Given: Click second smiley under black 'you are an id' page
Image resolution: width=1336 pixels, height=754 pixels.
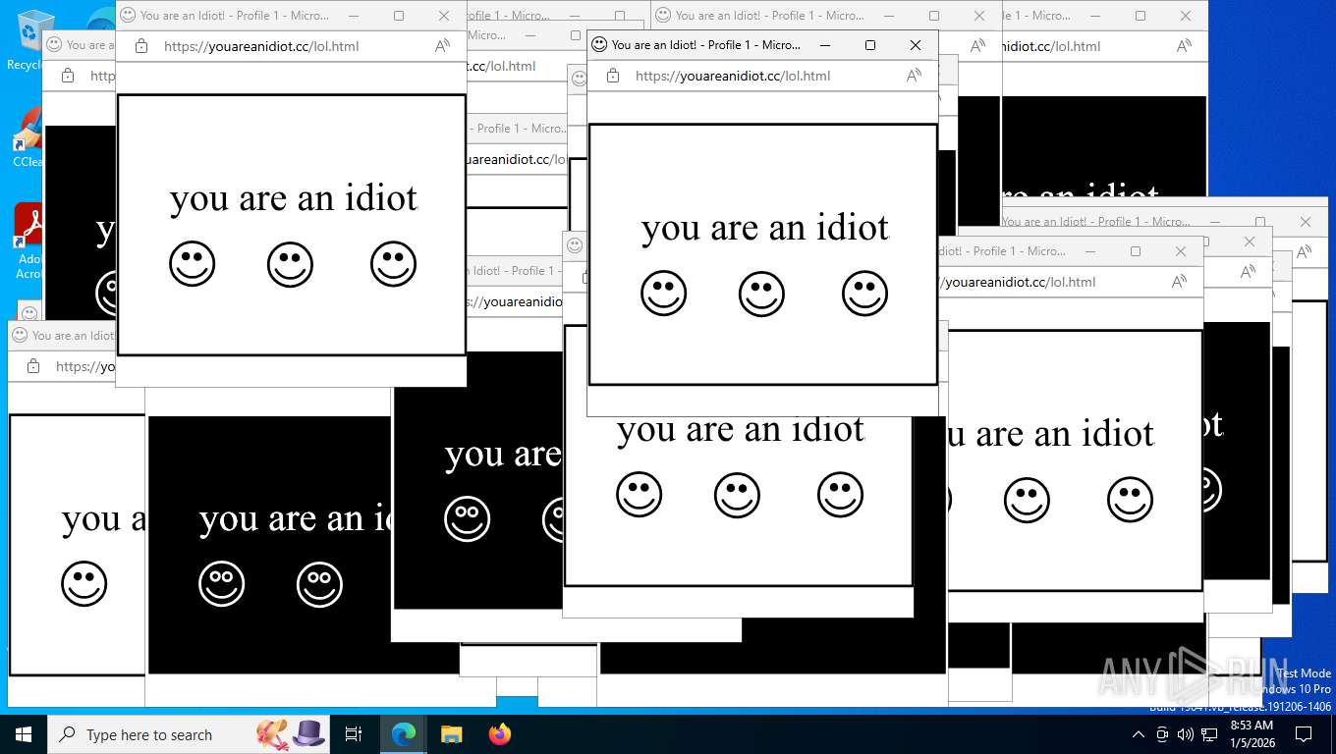Looking at the screenshot, I should 319,584.
